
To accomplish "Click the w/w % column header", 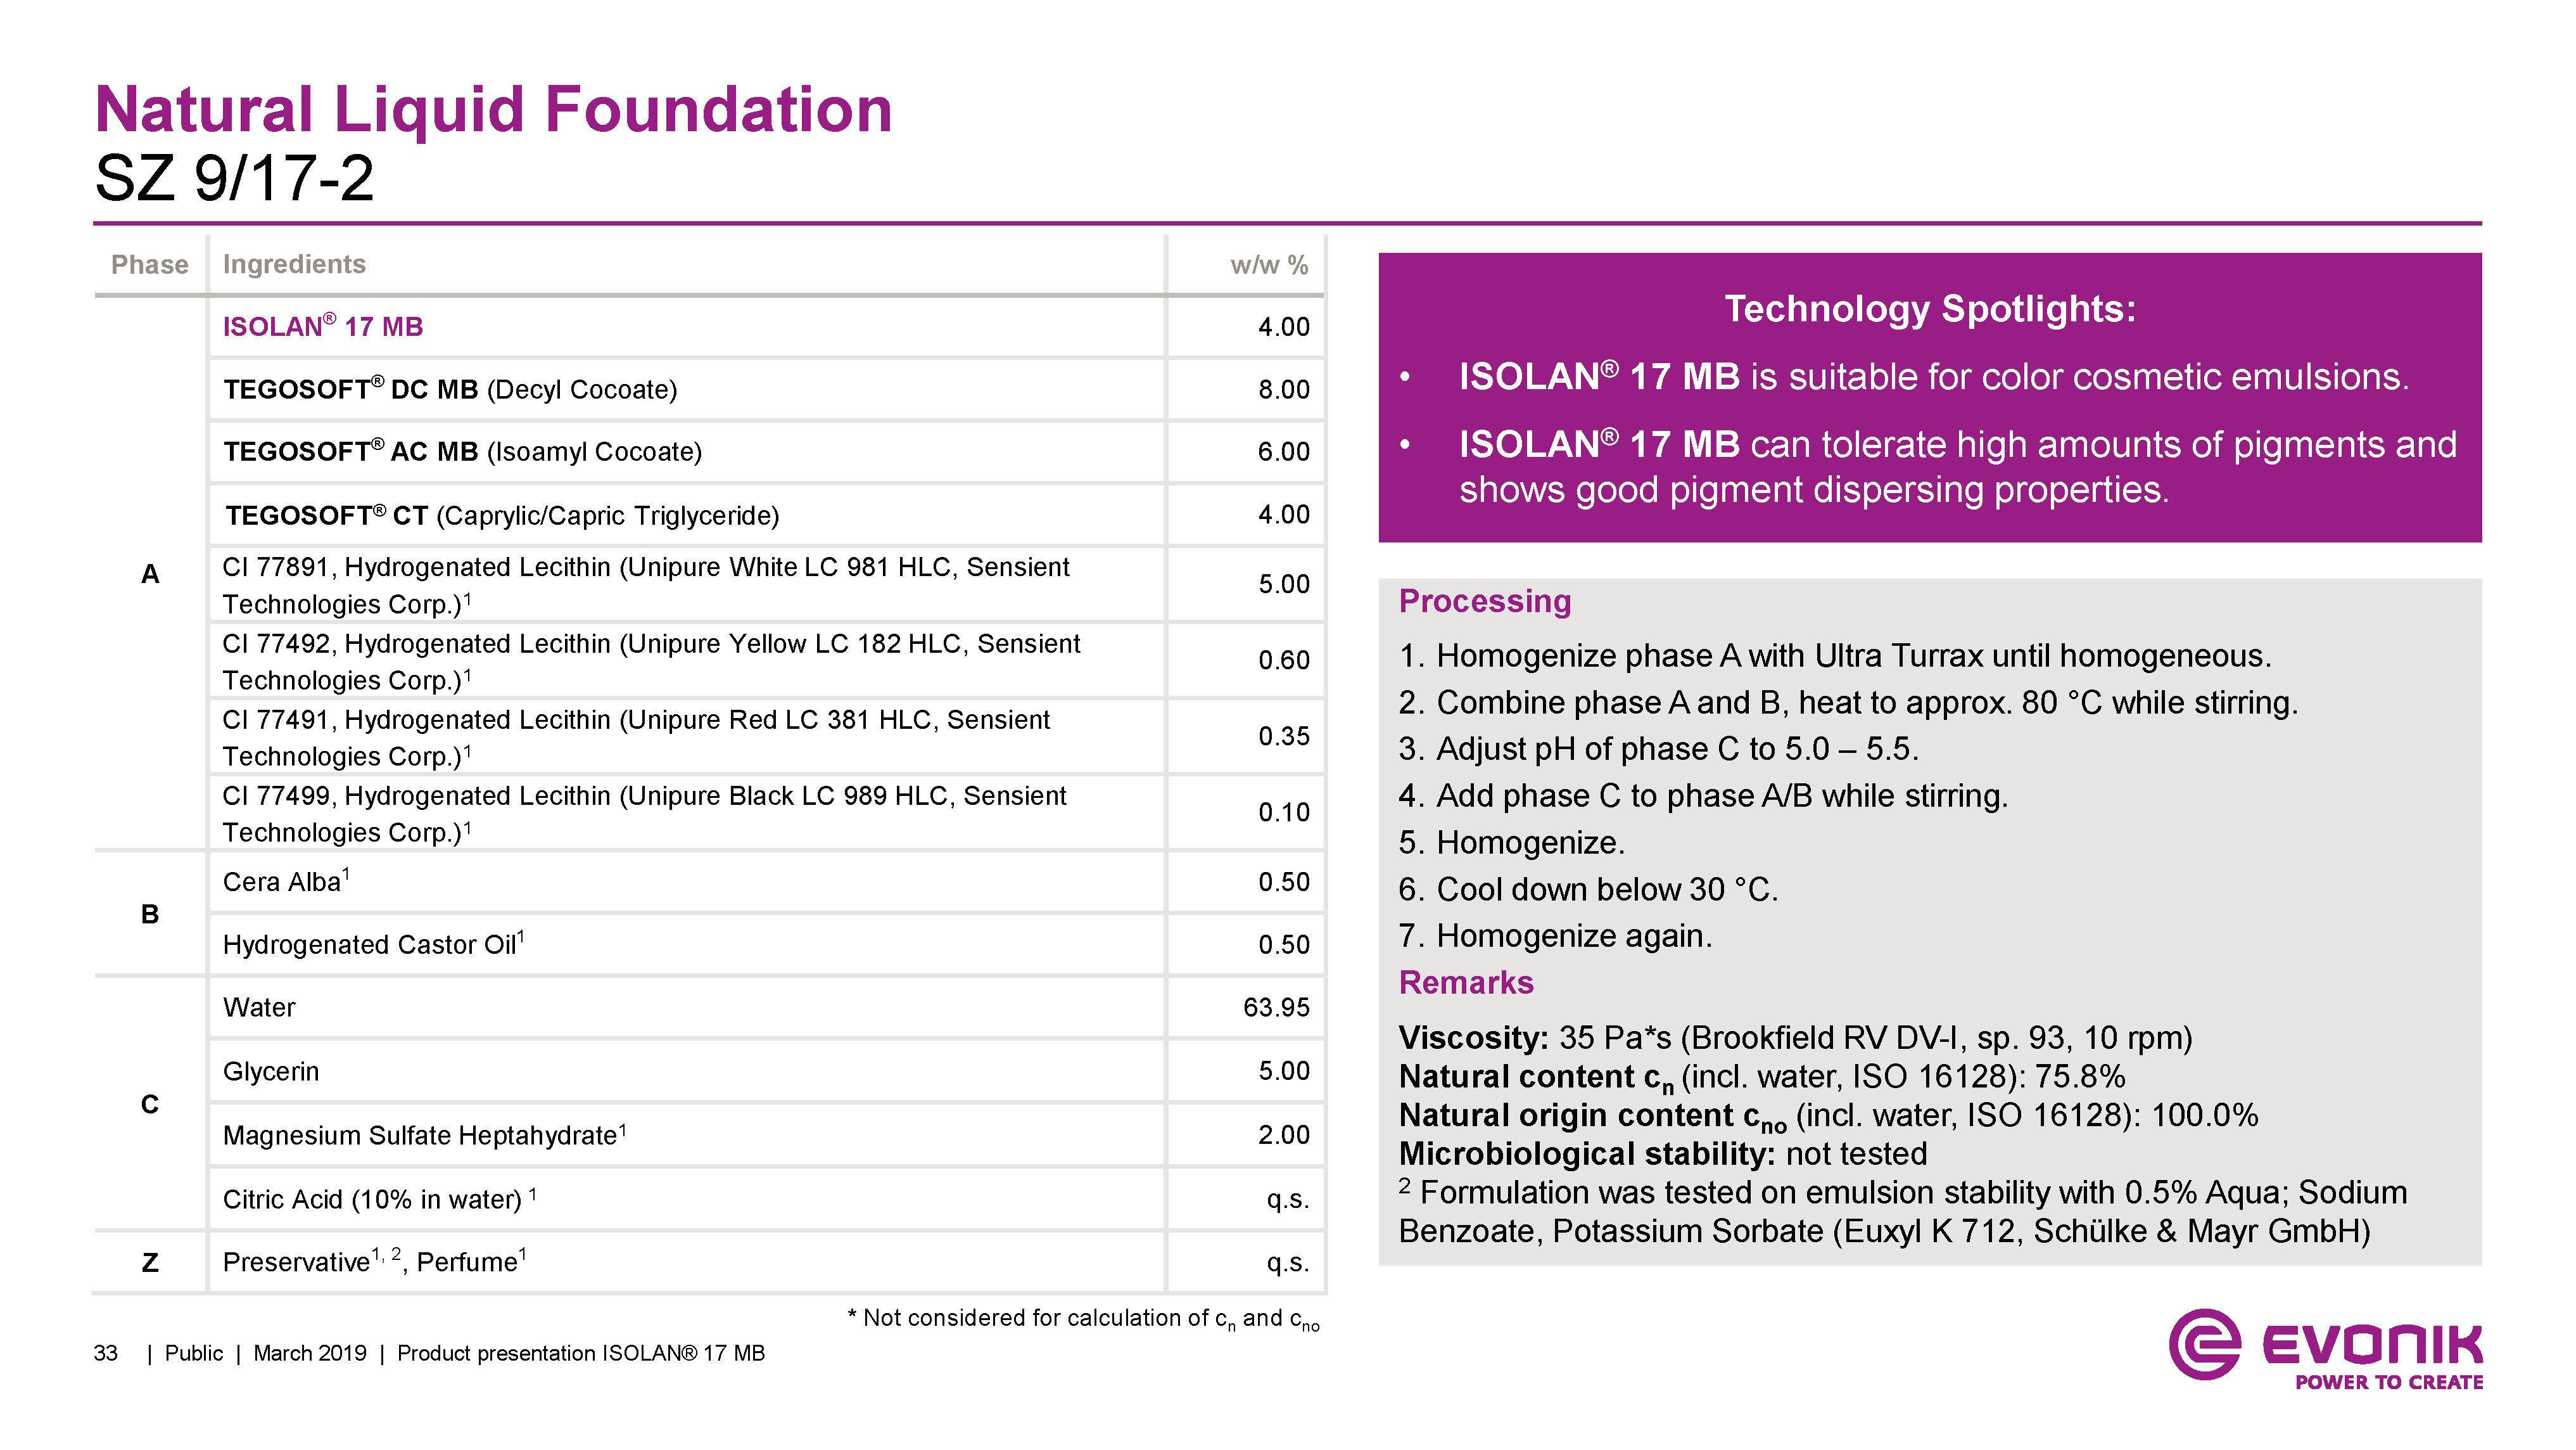I will tap(1268, 265).
